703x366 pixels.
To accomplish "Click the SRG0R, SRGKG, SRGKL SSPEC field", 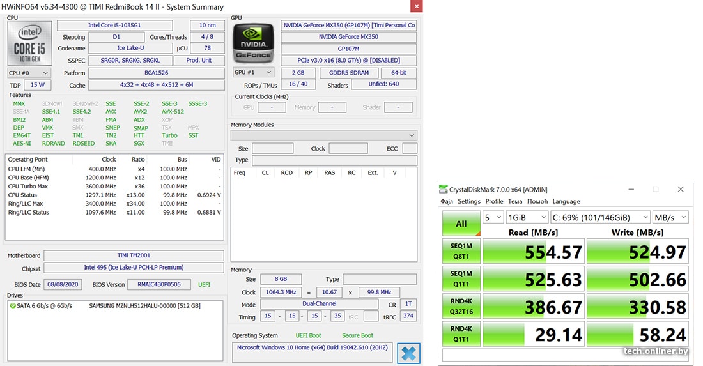I will pos(130,61).
